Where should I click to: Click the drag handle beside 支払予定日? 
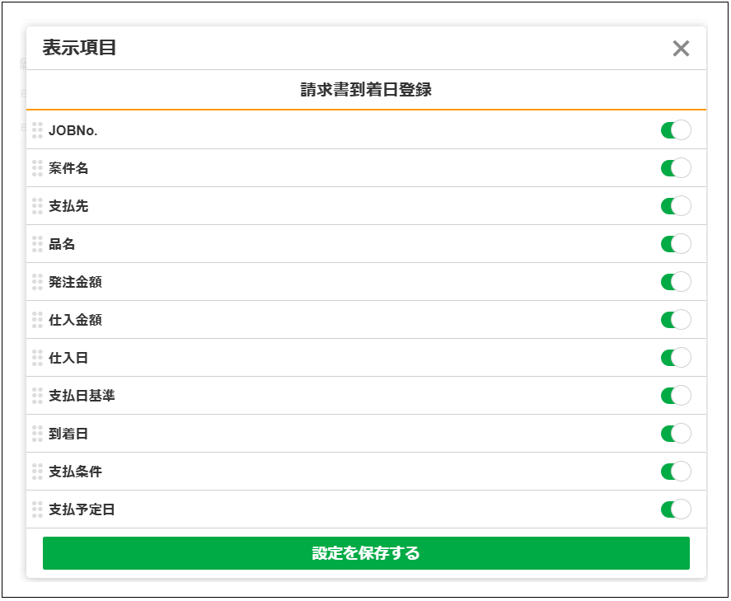click(x=37, y=509)
